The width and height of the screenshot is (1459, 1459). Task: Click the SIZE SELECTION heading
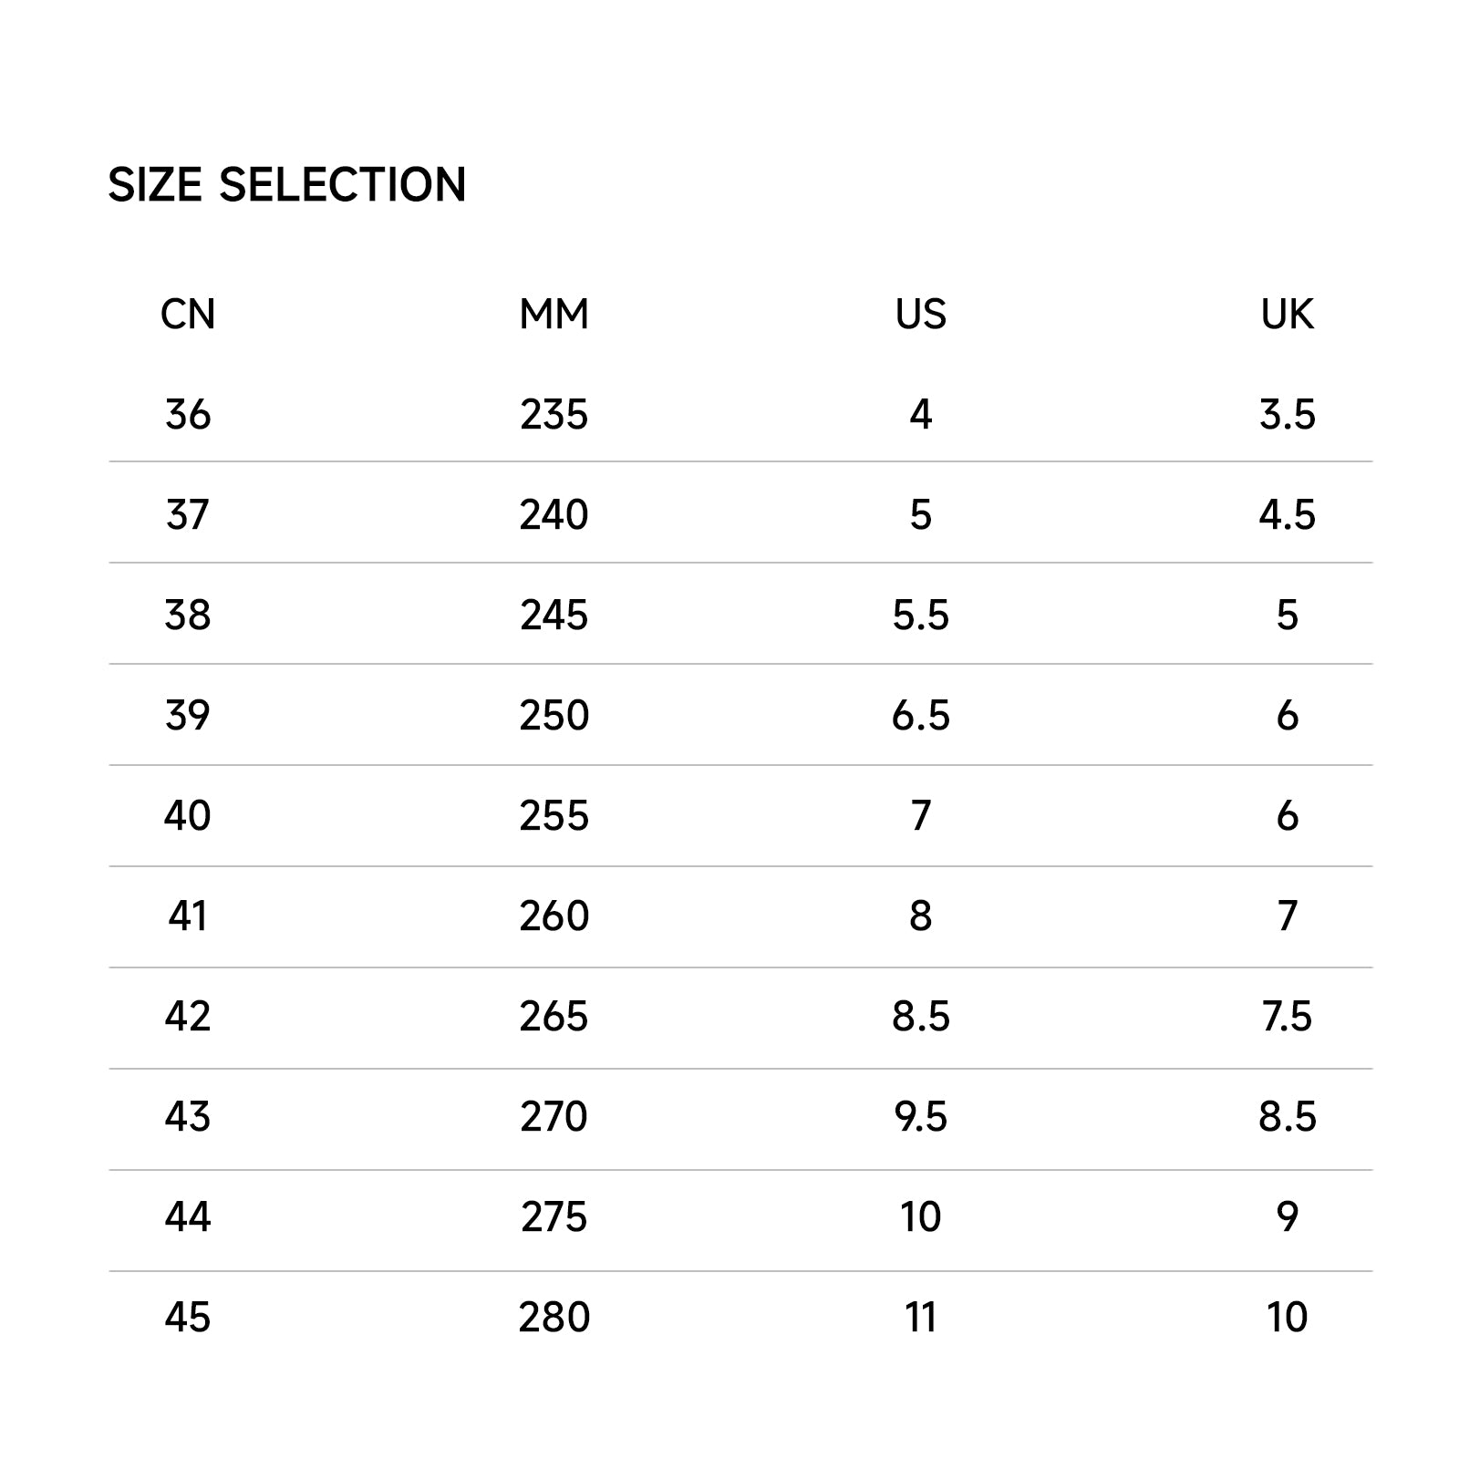coord(287,184)
